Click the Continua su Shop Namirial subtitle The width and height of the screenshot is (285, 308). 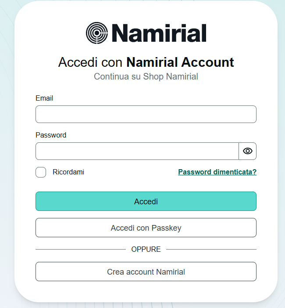coord(146,76)
